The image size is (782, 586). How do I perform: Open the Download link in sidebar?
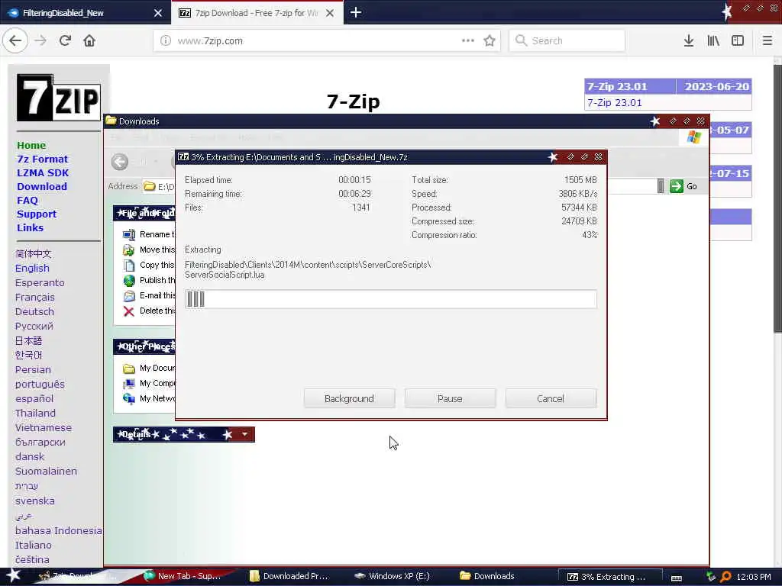click(x=42, y=186)
